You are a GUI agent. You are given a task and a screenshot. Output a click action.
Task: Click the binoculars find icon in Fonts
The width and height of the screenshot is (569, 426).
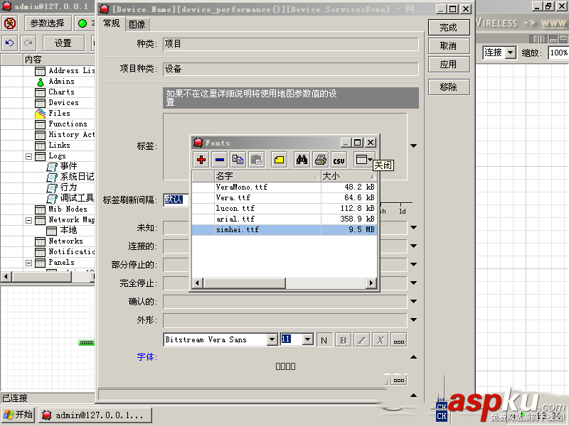(302, 160)
